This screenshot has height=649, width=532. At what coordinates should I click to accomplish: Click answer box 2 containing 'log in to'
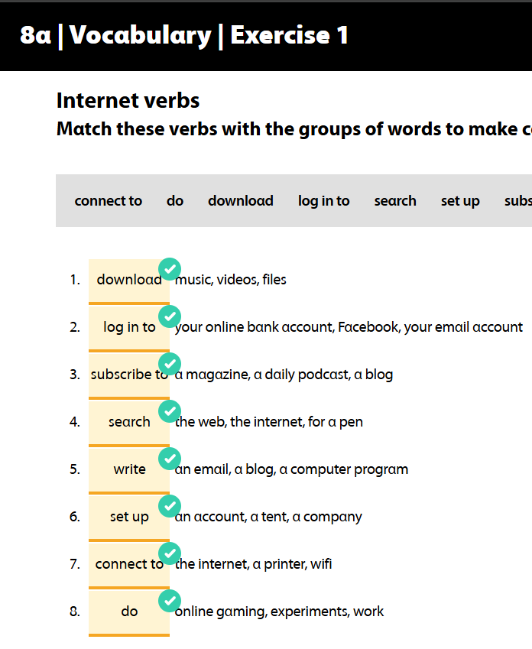point(128,328)
